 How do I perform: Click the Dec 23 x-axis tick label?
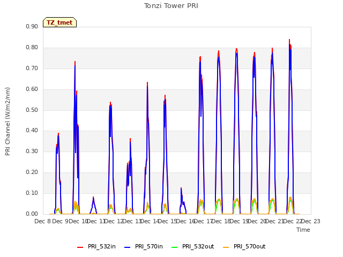[x=311, y=221]
